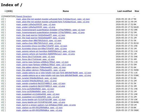The height and width of the screenshot is (112, 150).
Task: Open main_sasha-chan-98b75815cb10_spec_v2.json
Action: tap(39, 40)
